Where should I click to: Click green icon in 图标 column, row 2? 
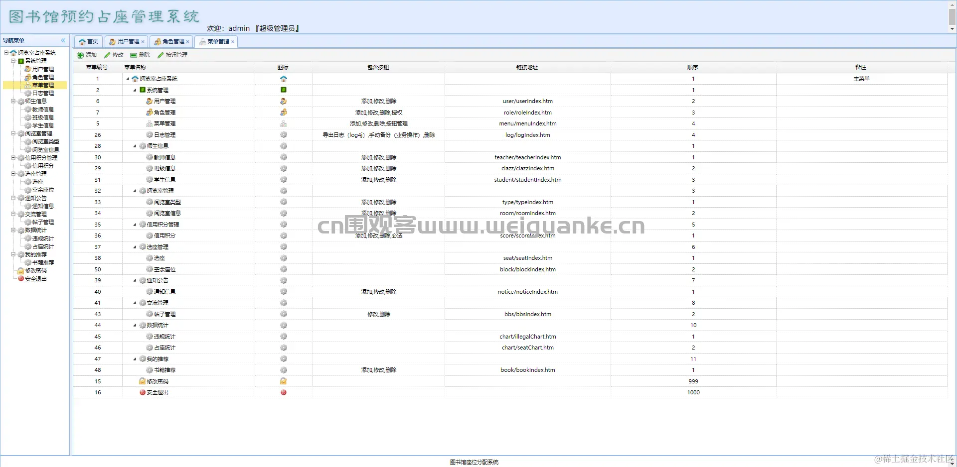click(x=284, y=90)
